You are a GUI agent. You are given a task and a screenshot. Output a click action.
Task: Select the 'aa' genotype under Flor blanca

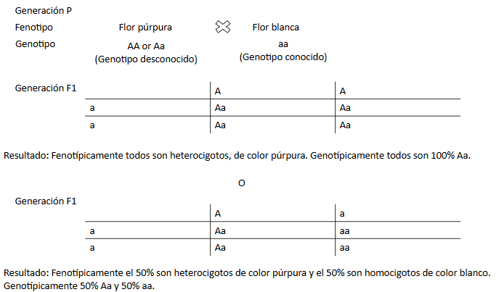[283, 44]
